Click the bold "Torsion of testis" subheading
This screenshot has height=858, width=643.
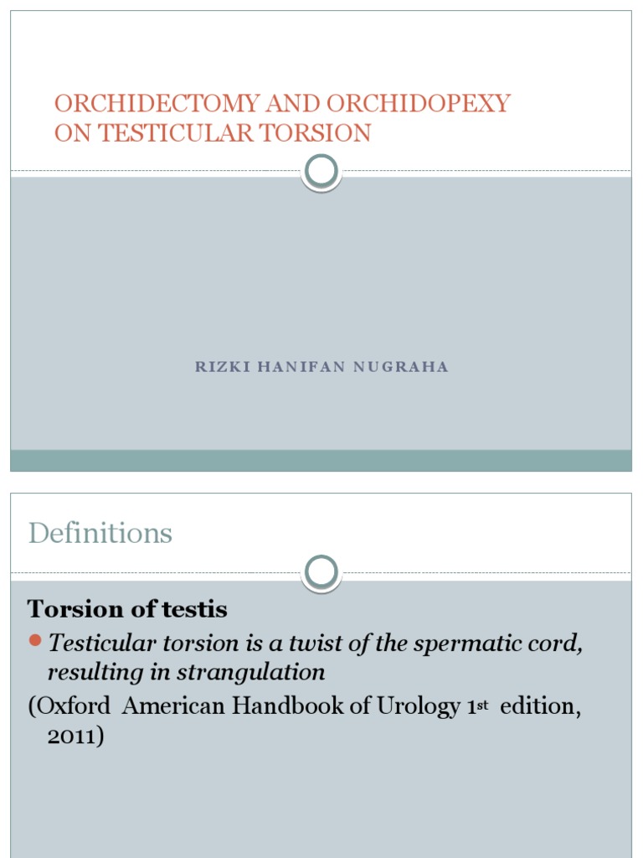(x=127, y=609)
